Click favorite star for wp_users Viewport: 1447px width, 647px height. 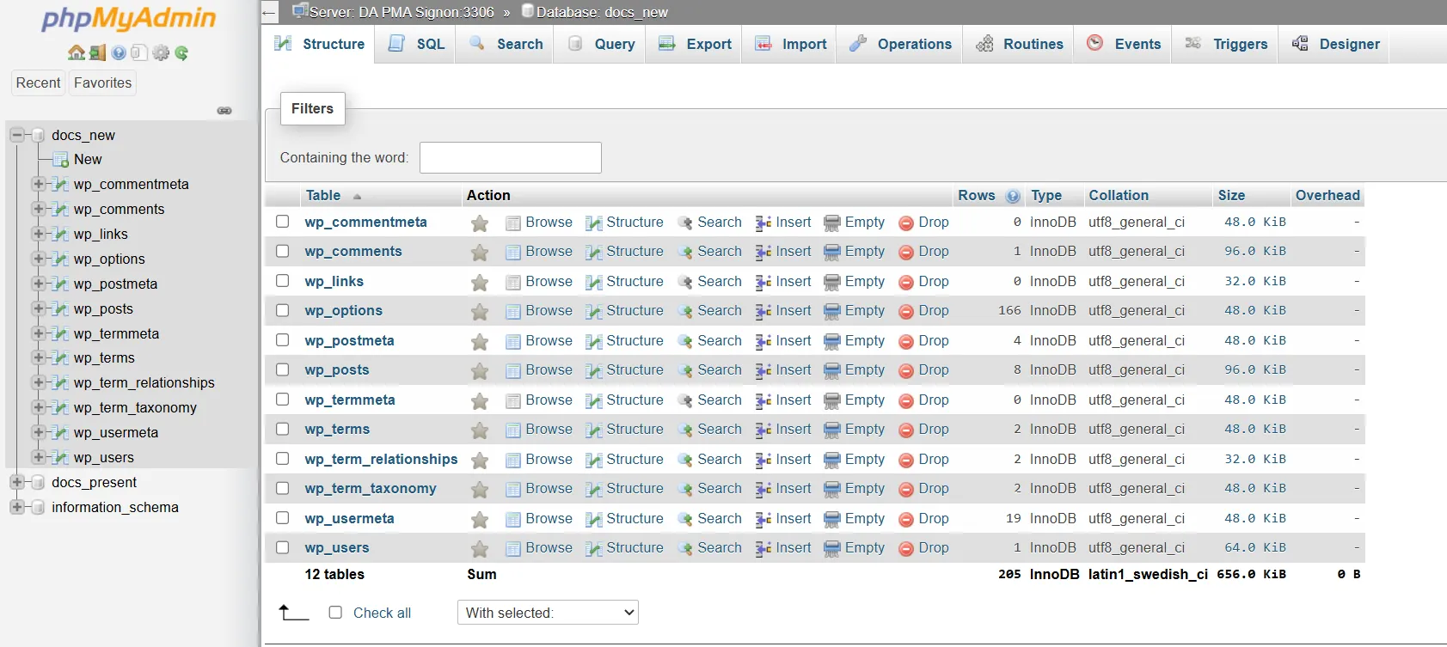point(480,549)
